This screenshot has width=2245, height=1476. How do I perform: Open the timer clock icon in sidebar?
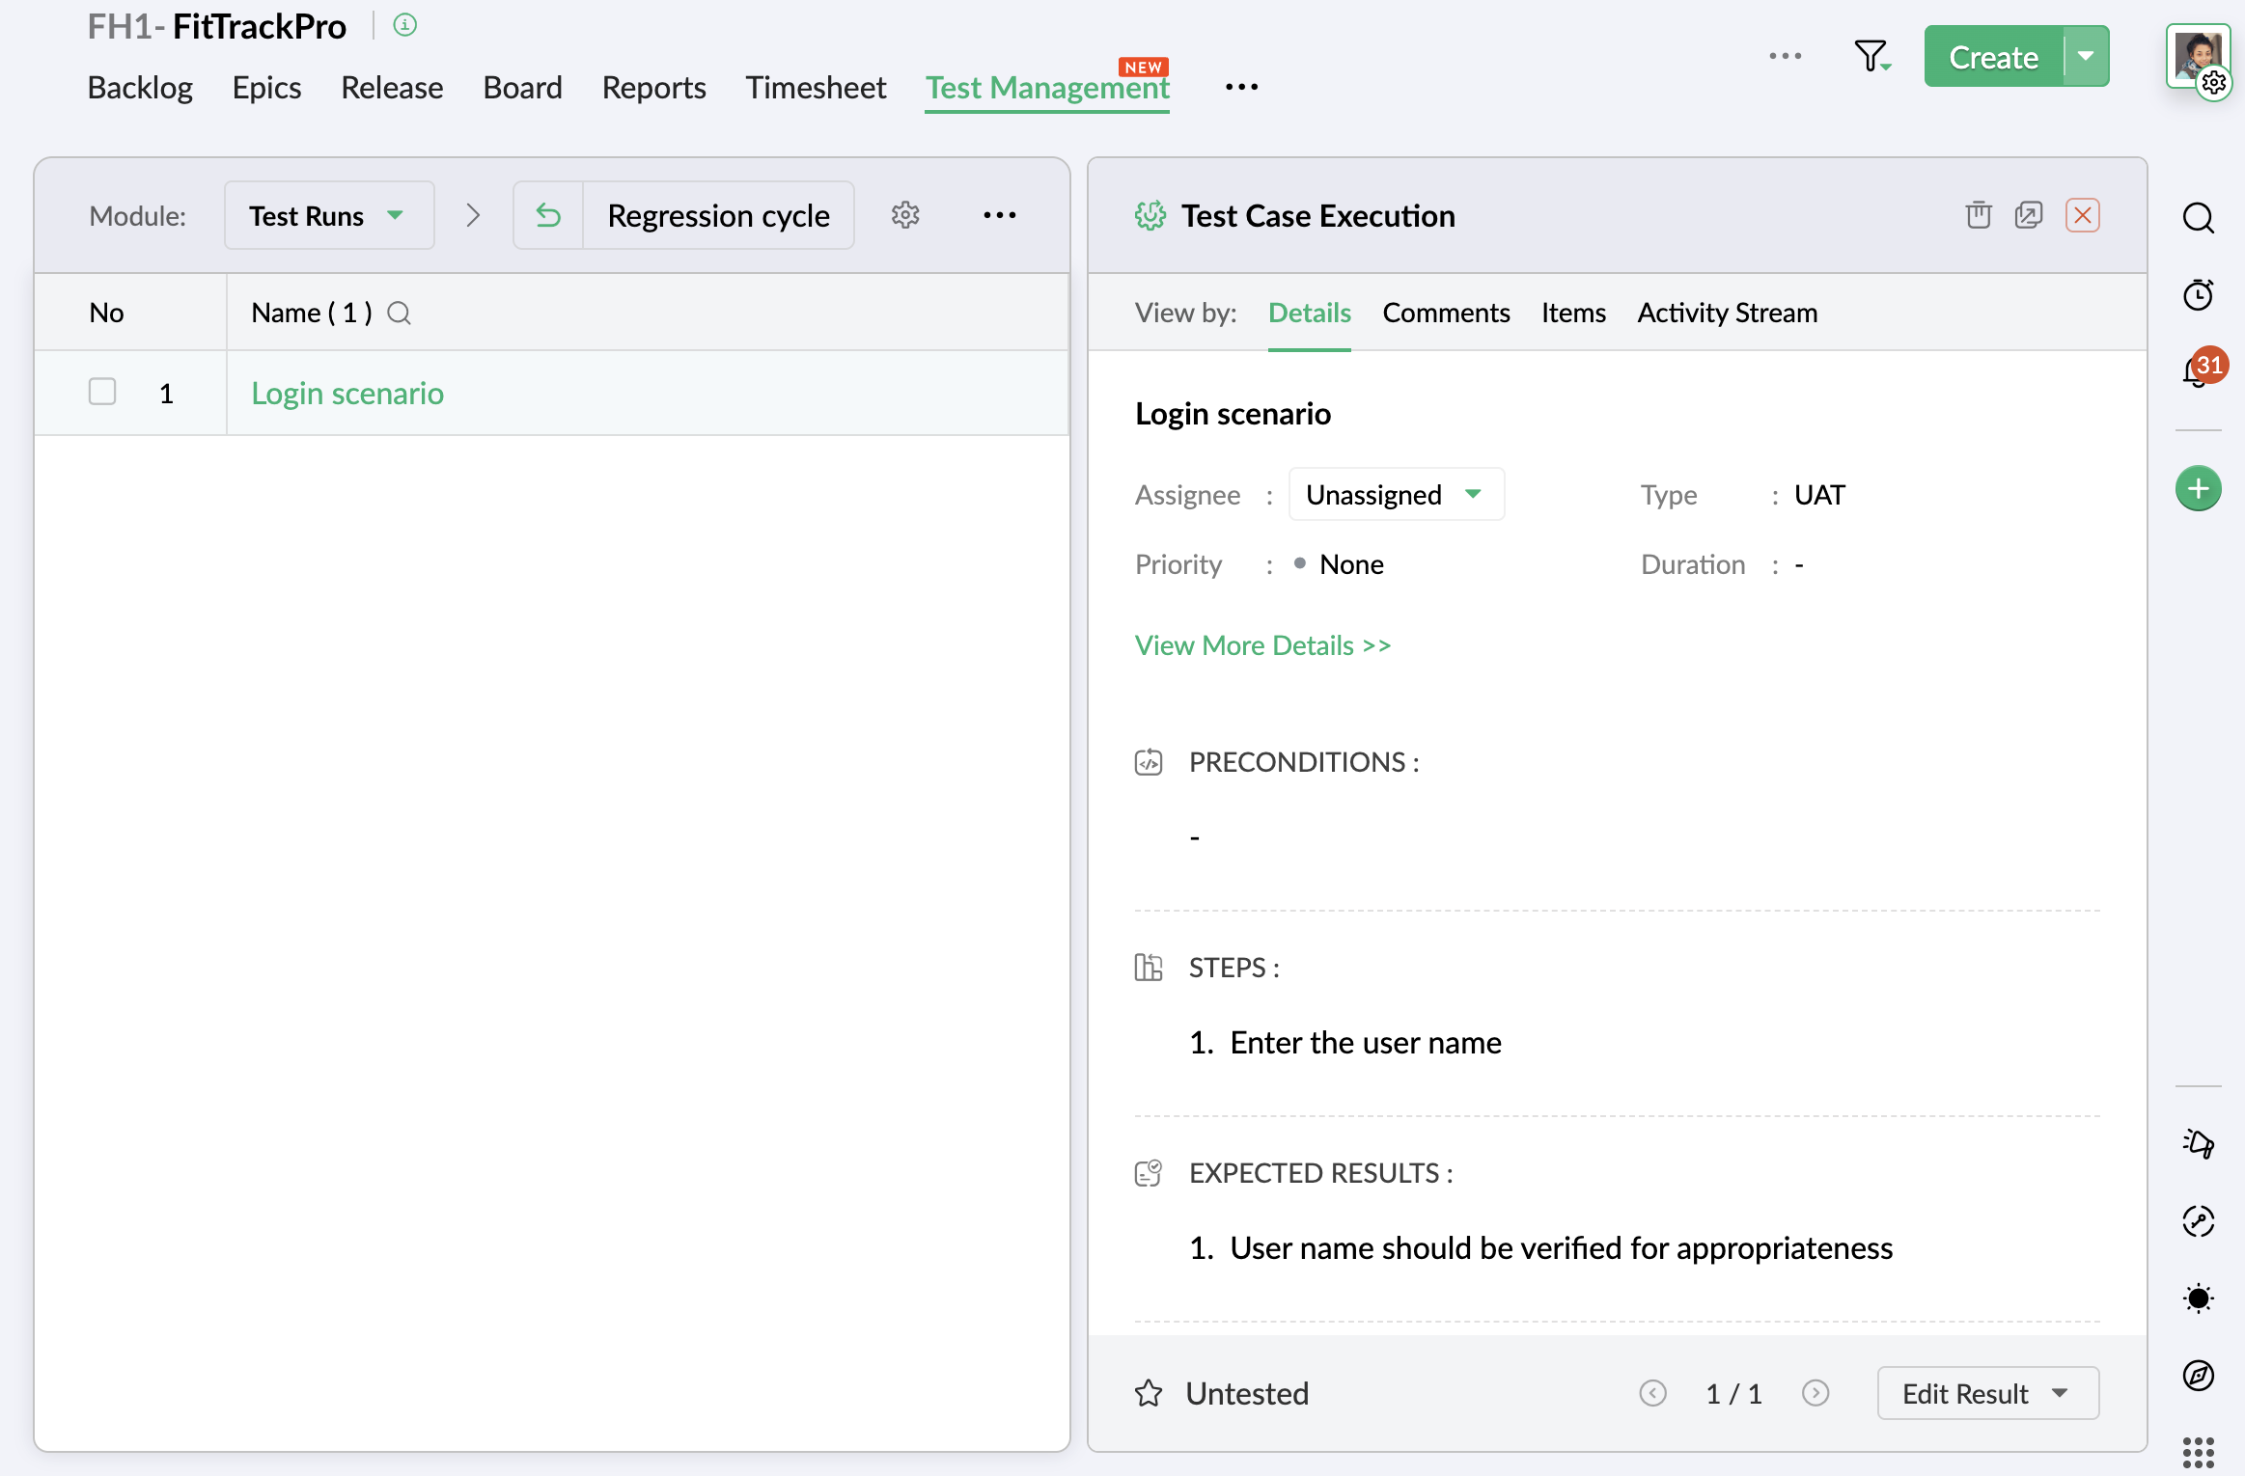[x=2198, y=294]
